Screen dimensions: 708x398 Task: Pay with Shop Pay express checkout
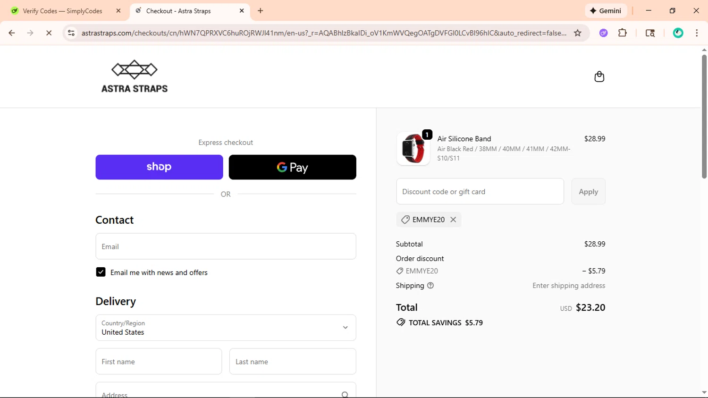pyautogui.click(x=159, y=167)
